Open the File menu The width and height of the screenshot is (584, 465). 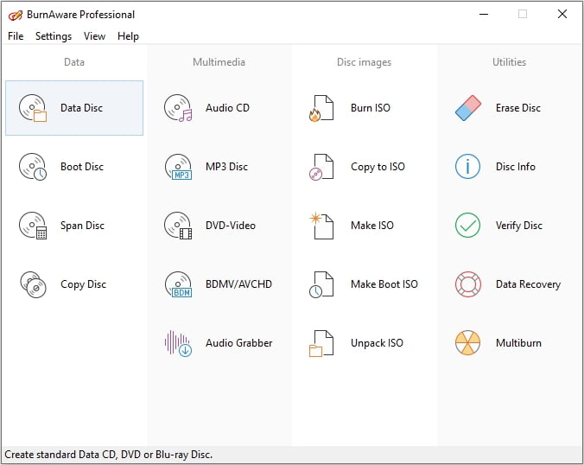(x=16, y=36)
